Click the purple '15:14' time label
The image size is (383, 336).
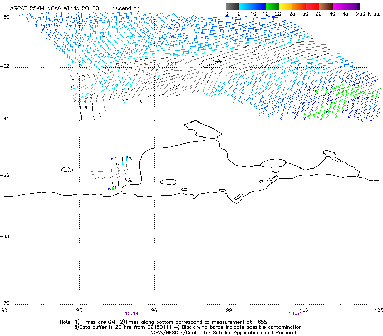pyautogui.click(x=131, y=314)
